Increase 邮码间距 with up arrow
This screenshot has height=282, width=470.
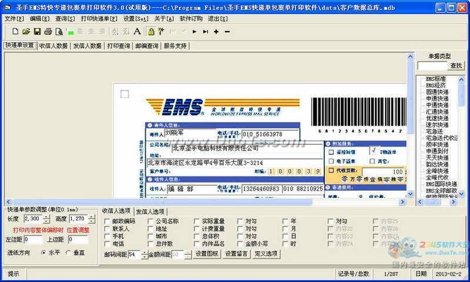145,253
